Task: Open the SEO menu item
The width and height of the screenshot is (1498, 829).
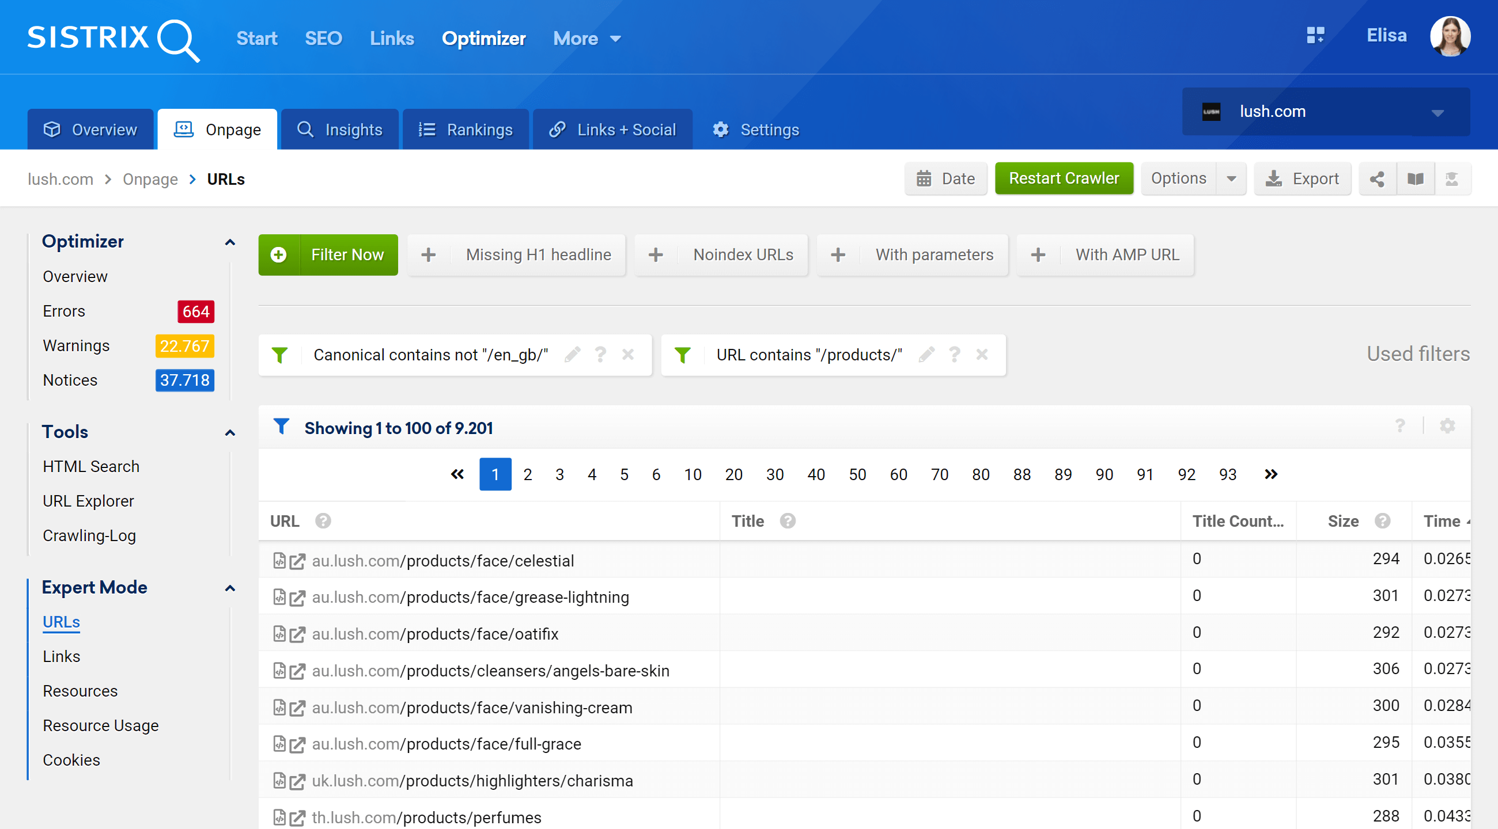Action: pos(323,39)
